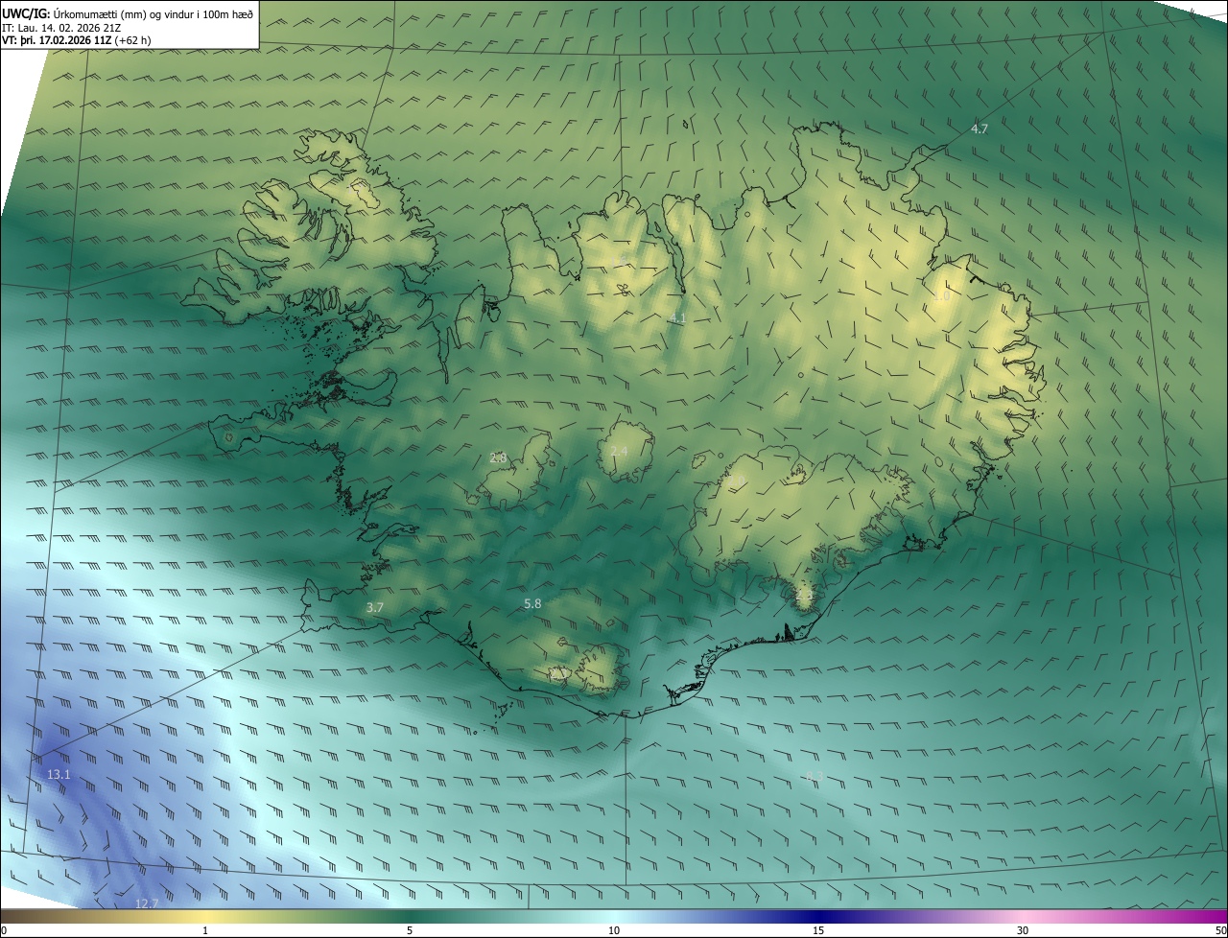Click the 2.8 value label on the map
1228x938 pixels.
[498, 458]
